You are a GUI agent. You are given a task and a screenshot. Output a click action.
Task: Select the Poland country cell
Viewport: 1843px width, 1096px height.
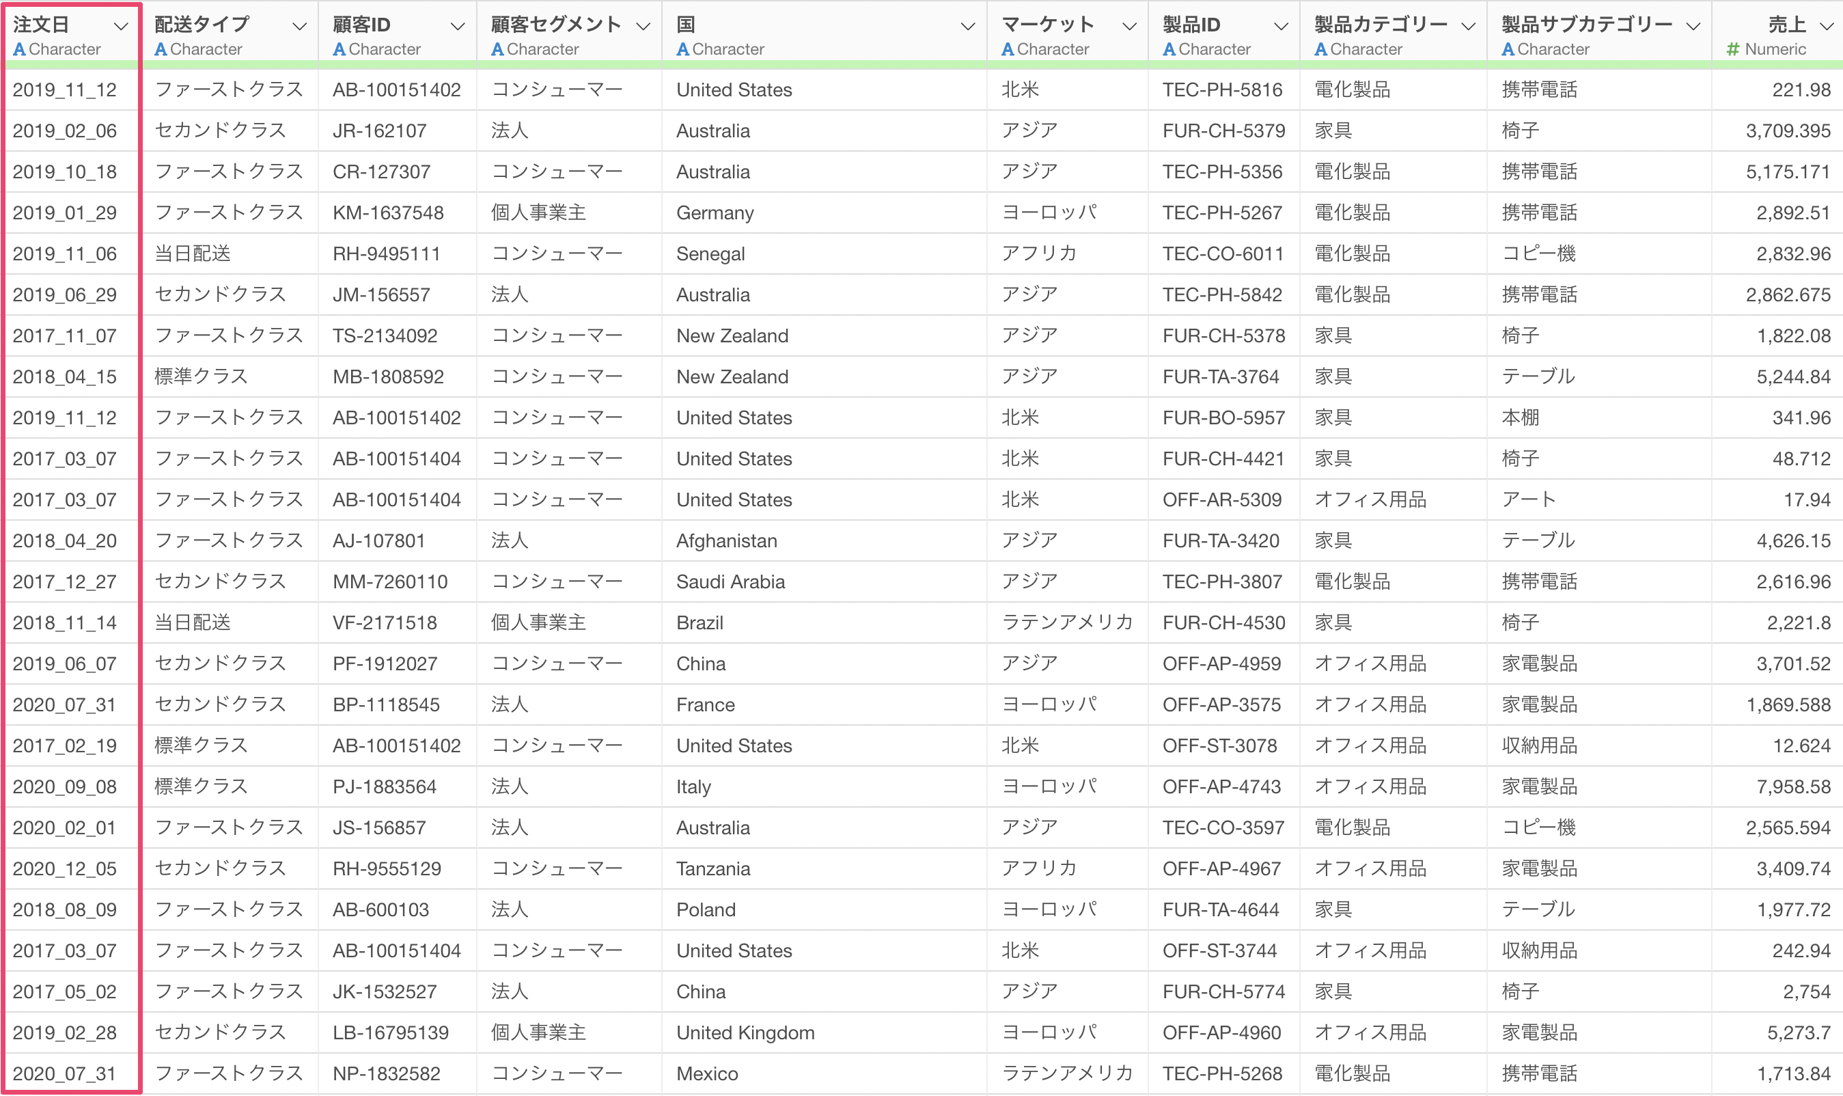[706, 910]
